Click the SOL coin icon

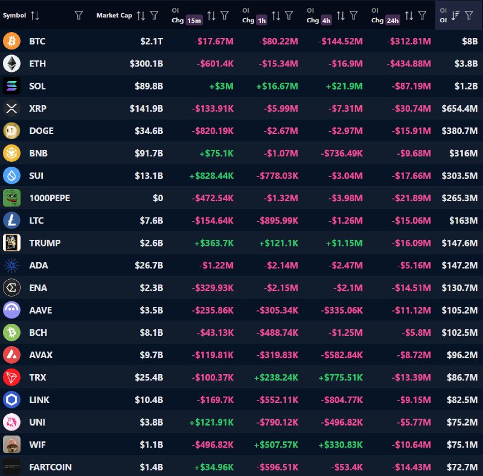(11, 86)
